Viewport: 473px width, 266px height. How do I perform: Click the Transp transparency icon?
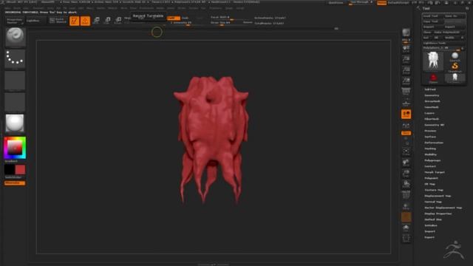point(406,206)
